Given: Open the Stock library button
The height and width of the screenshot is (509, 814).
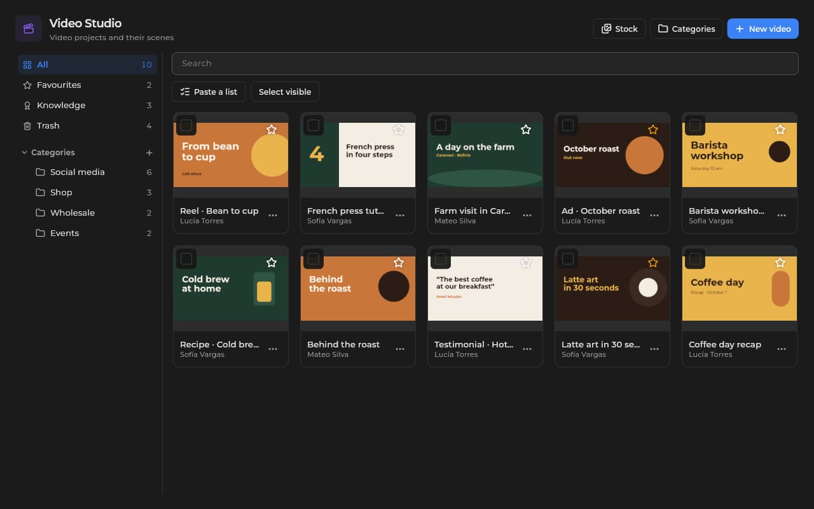Looking at the screenshot, I should (619, 29).
